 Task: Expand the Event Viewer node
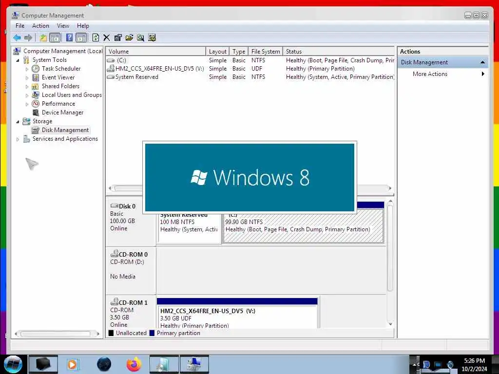(x=27, y=77)
